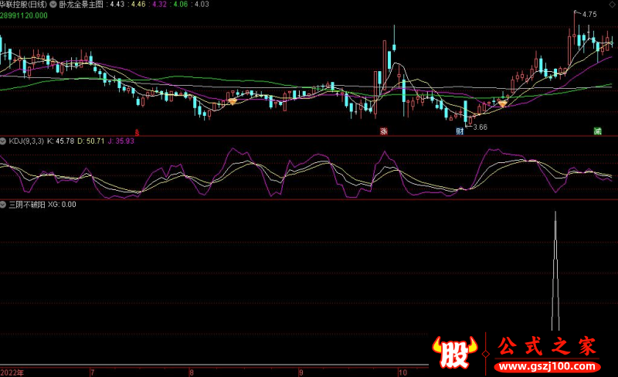Screen dimensions: 618x377
Task: Collapse the 三阴不破阳 indicator panel arrow
Action: tap(3, 205)
